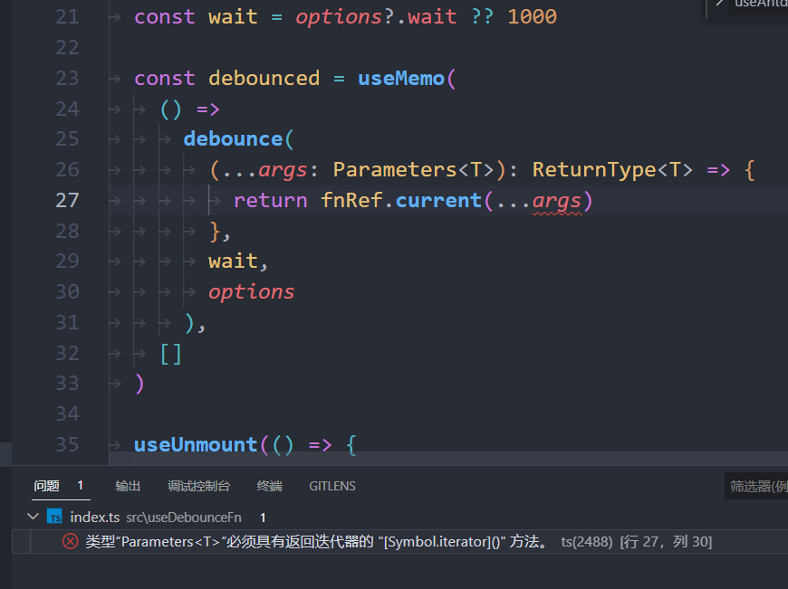Switch to the 终端 panel tab

[269, 486]
